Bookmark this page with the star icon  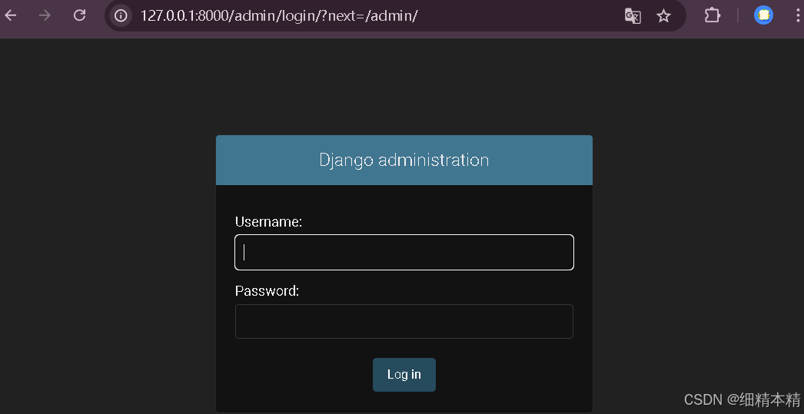tap(663, 16)
